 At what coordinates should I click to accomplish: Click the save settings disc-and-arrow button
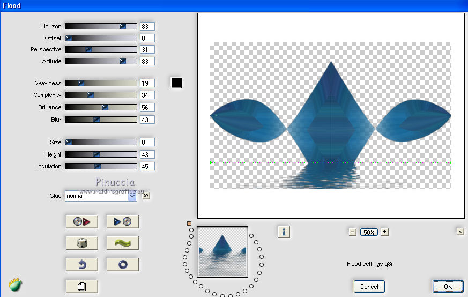click(82, 222)
